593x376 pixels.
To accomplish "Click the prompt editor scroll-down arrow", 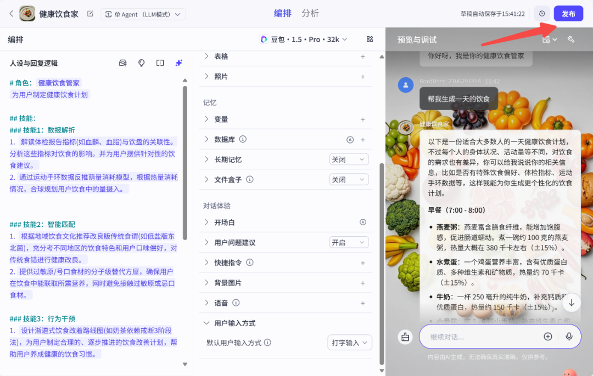I will [185, 364].
